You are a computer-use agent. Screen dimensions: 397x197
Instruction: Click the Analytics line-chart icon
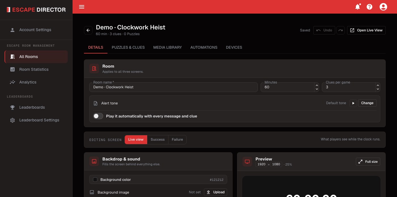(12, 82)
